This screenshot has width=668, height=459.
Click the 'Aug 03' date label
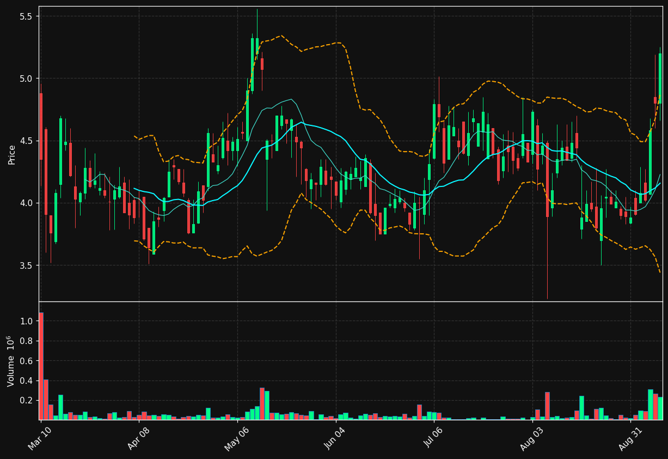point(532,439)
